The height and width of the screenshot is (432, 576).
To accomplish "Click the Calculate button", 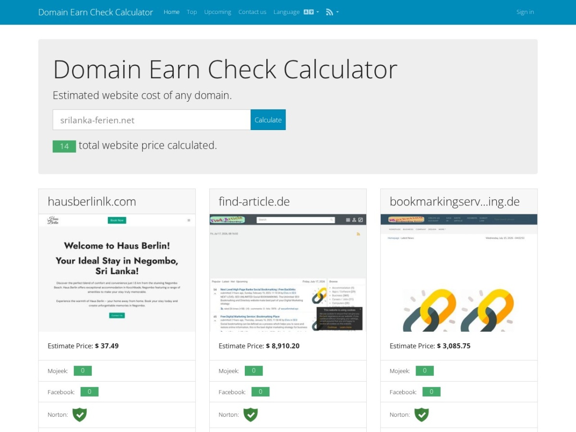I will click(268, 120).
